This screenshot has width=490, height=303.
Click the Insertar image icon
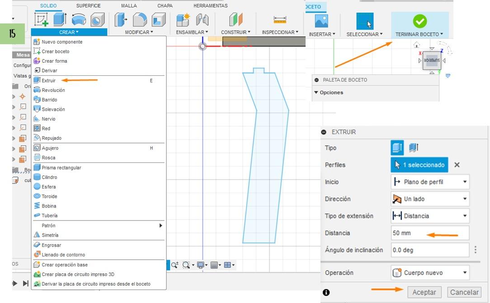(x=321, y=21)
